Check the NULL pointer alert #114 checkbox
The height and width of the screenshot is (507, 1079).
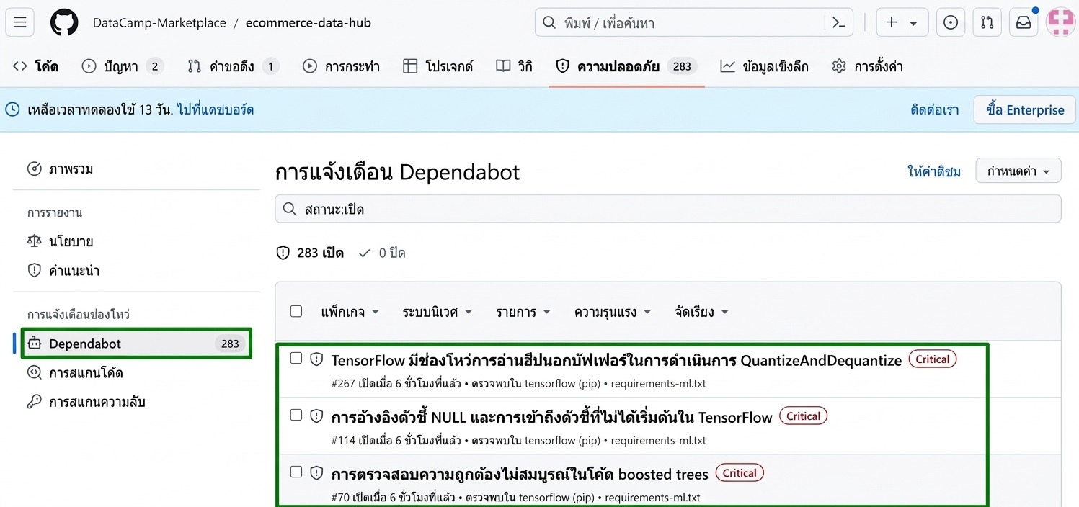(296, 416)
